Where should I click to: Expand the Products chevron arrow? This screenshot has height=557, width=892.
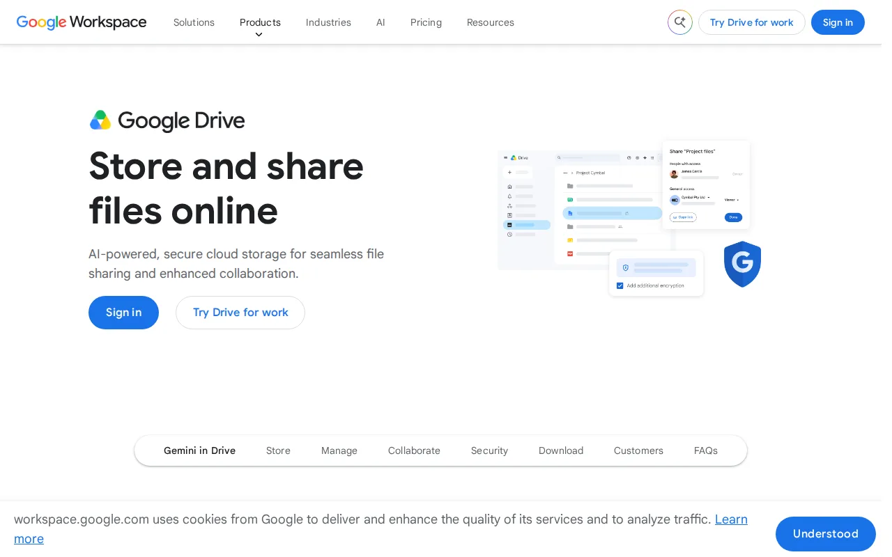coord(259,35)
